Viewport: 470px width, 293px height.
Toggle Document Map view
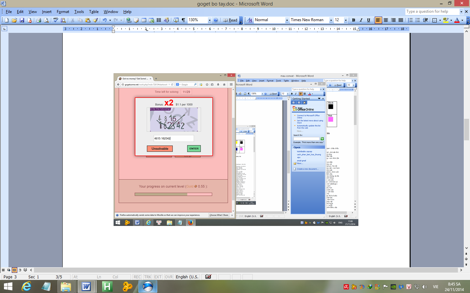point(176,20)
